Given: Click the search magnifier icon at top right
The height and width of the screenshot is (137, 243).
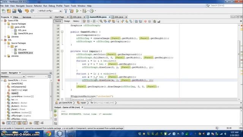Looking at the screenshot, I should (x=208, y=6).
